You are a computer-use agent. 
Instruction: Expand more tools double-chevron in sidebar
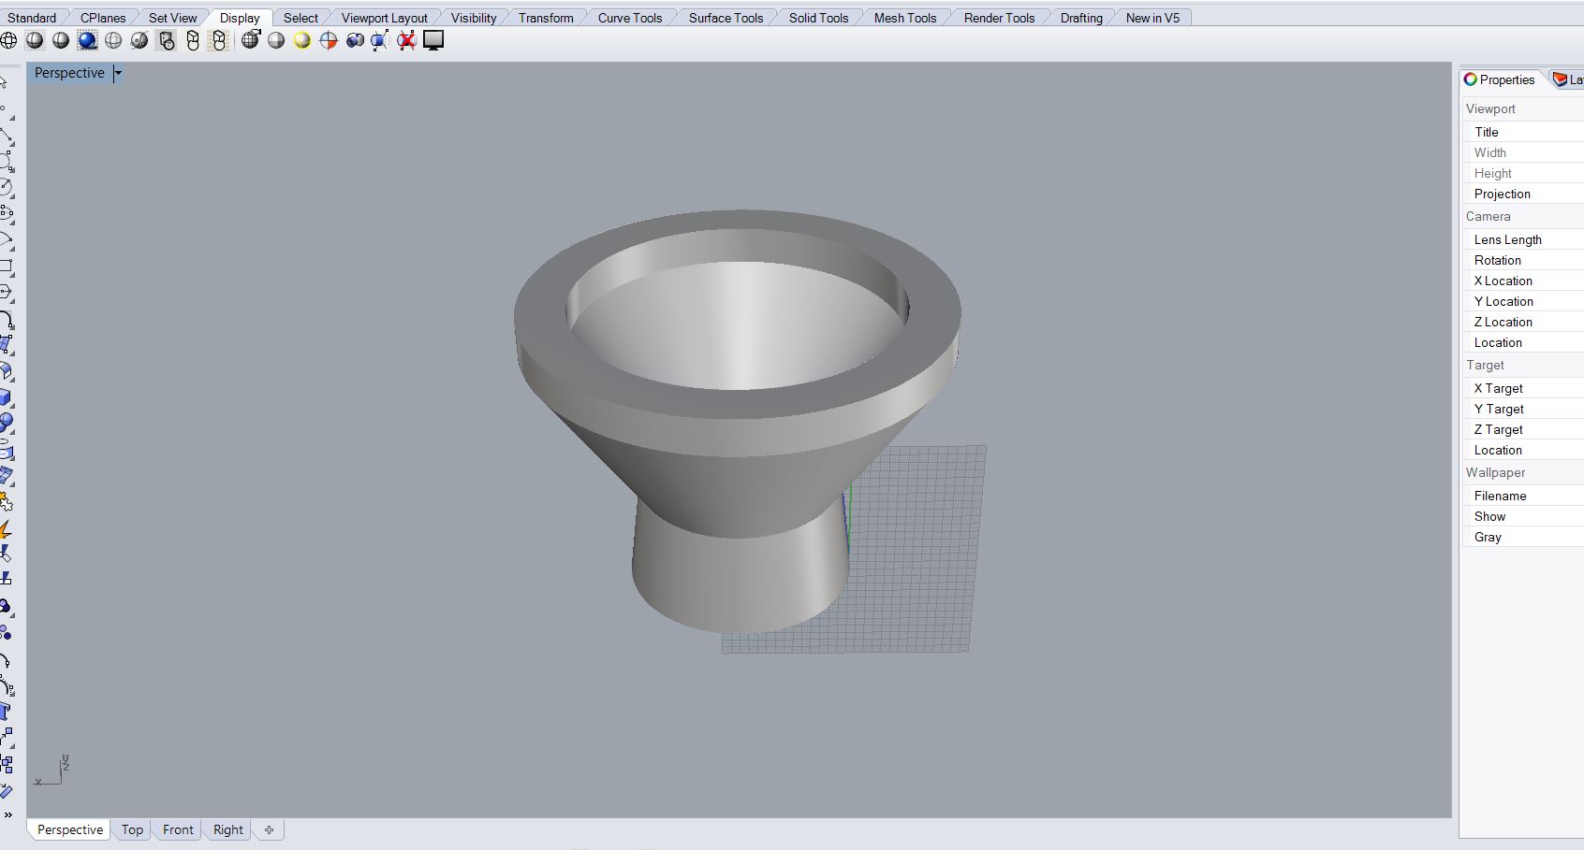pyautogui.click(x=7, y=814)
